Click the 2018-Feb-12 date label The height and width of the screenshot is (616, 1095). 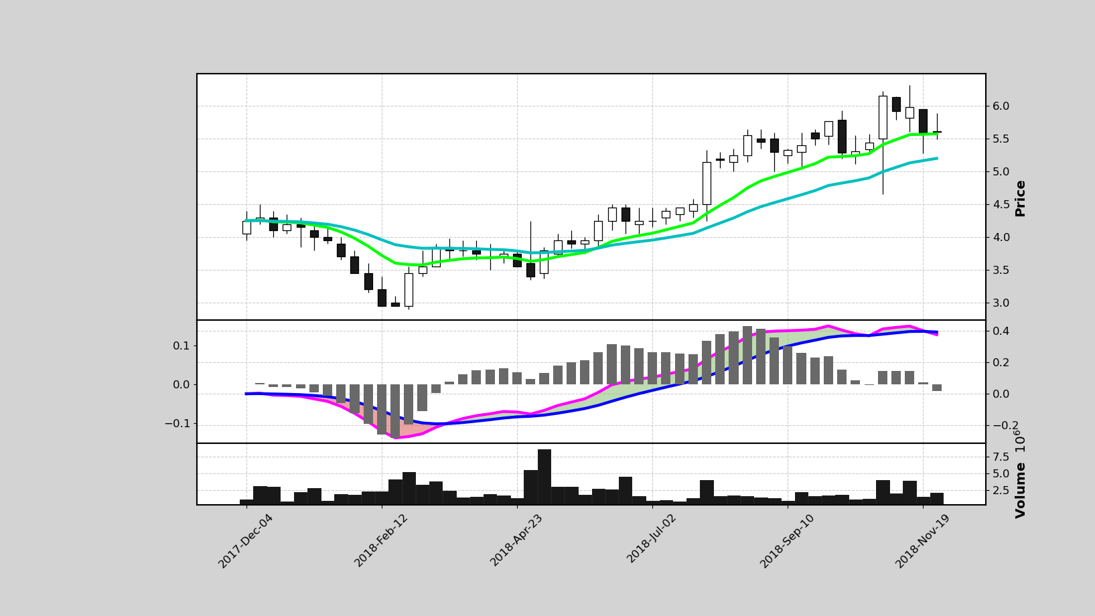(381, 541)
